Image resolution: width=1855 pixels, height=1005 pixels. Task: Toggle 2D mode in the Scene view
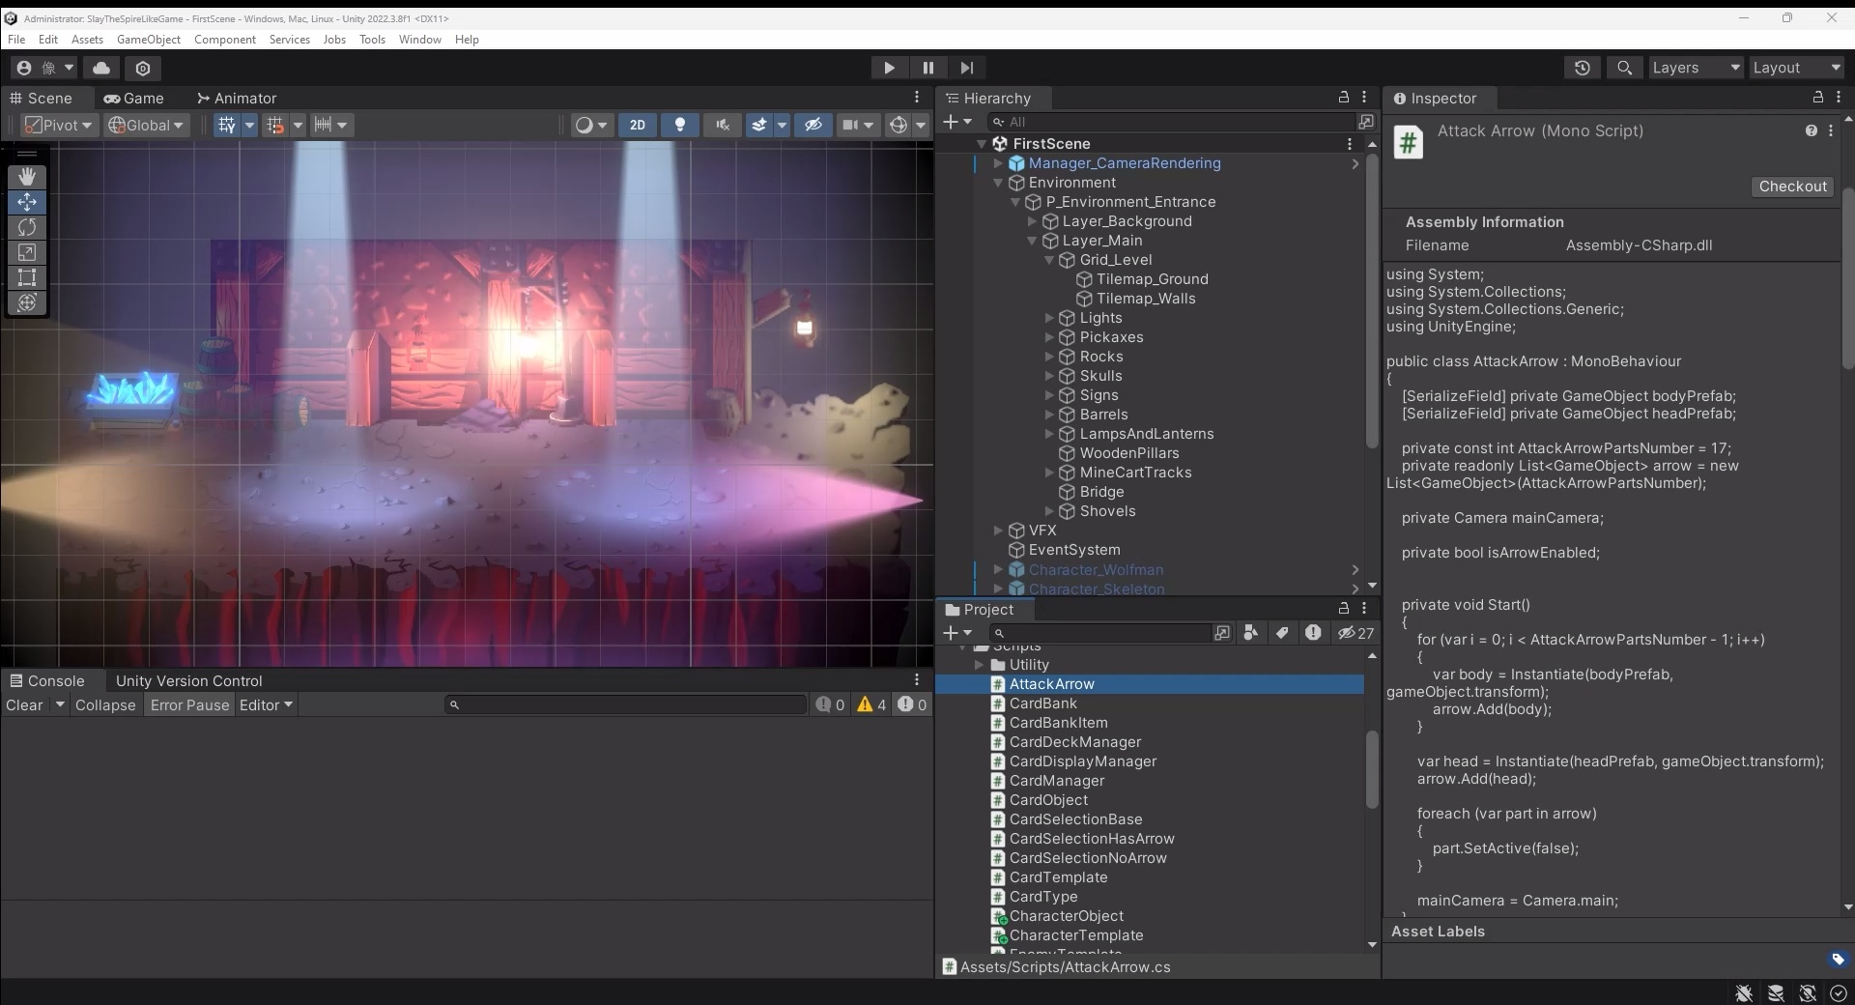point(638,125)
